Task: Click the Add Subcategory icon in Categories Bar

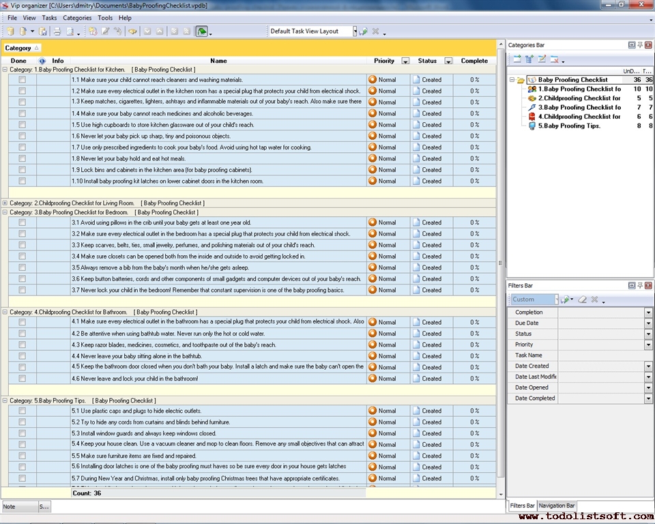Action: pyautogui.click(x=529, y=59)
